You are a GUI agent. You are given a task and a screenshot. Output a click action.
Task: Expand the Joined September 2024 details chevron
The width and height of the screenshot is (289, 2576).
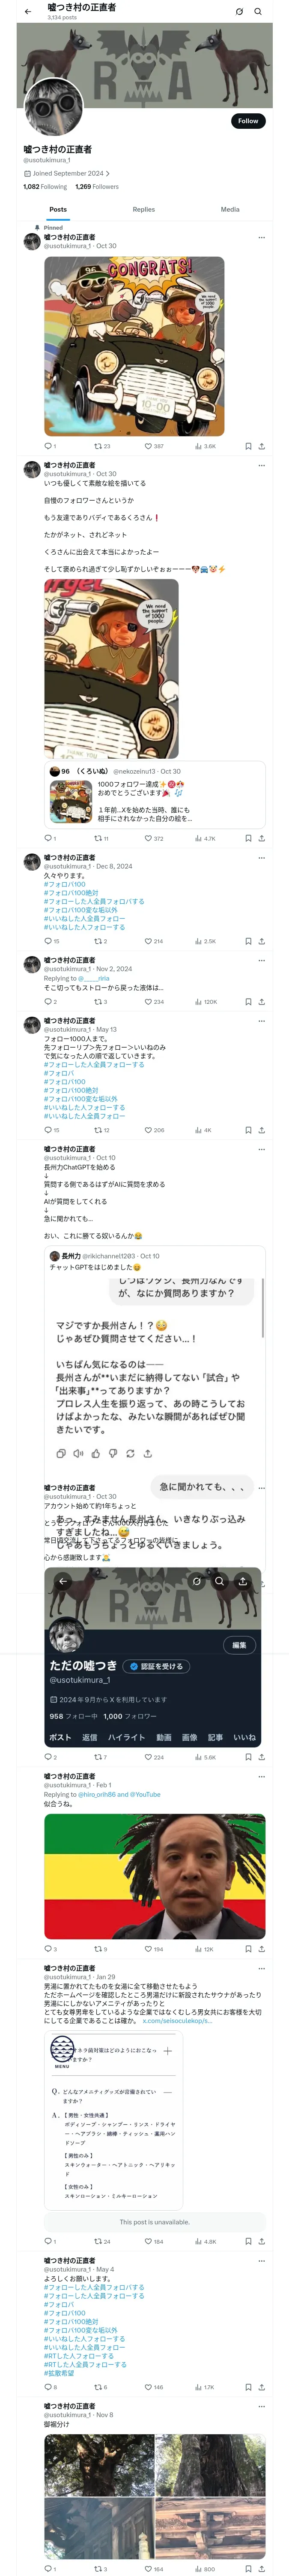(107, 173)
